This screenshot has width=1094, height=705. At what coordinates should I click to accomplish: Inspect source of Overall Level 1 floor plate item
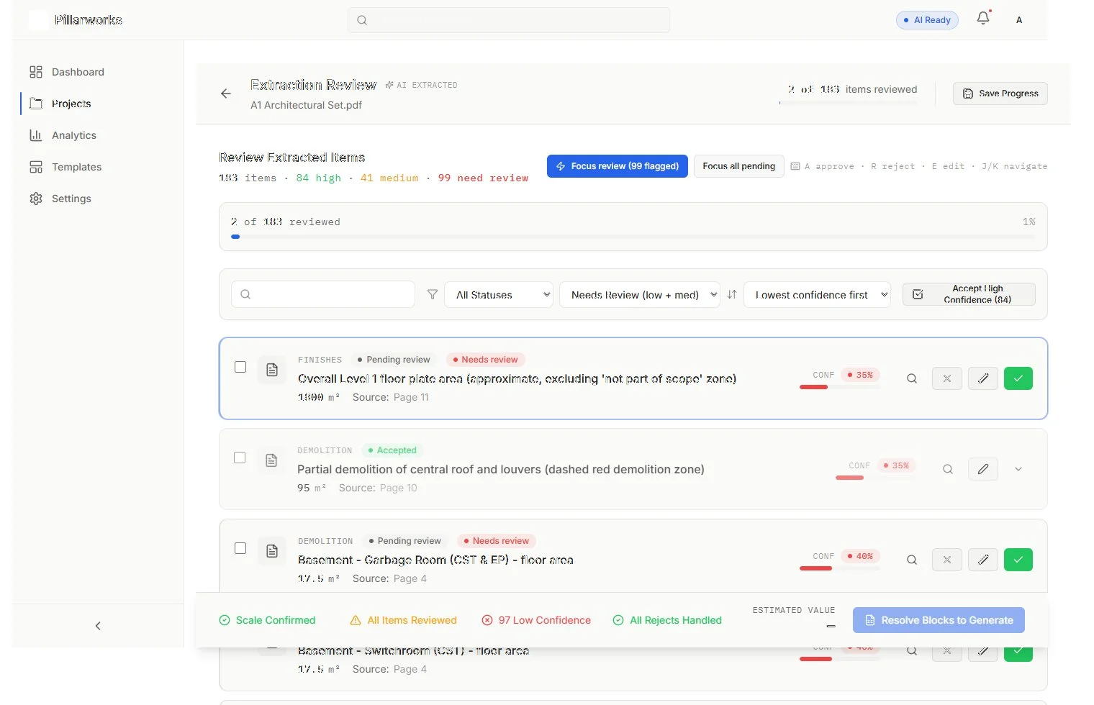point(912,378)
